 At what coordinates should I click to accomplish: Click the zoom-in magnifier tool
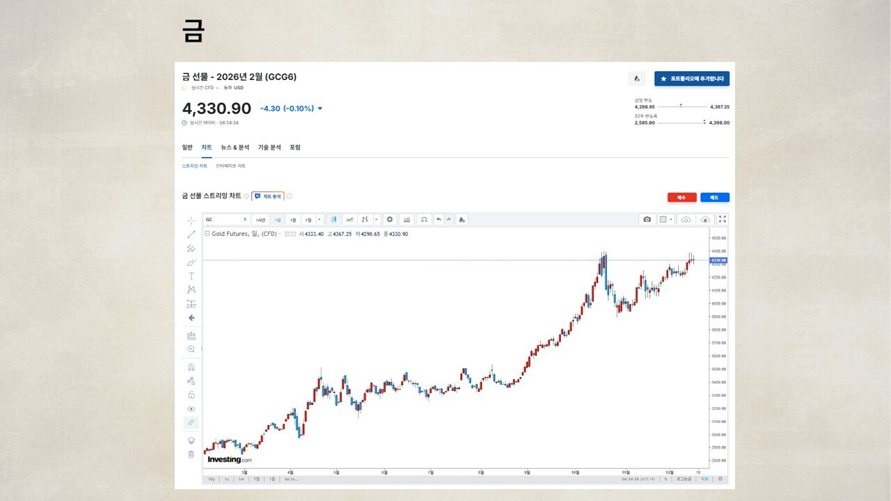point(191,349)
